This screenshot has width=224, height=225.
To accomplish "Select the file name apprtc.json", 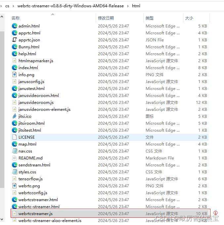I will (29, 40).
